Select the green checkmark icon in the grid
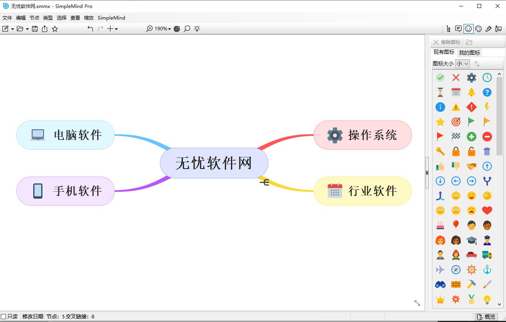 [440, 78]
